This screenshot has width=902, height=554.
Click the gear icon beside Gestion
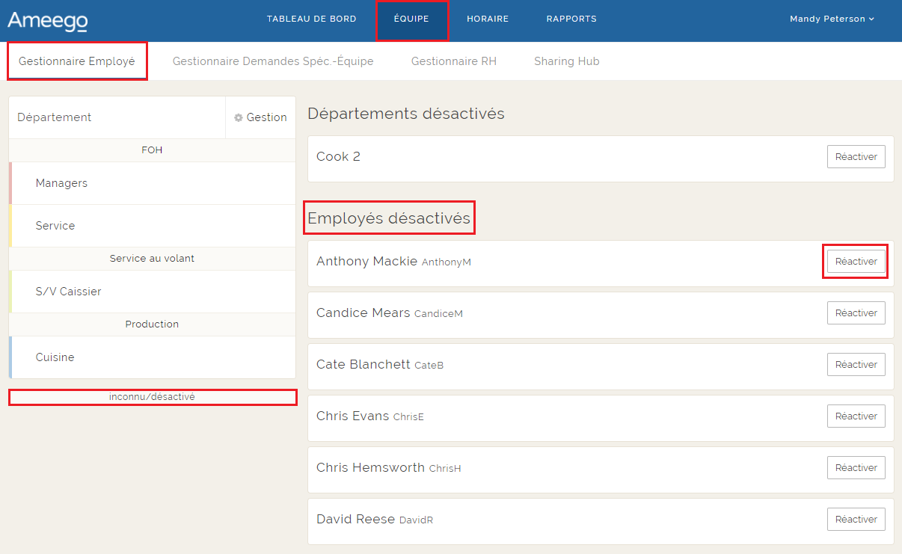click(x=239, y=117)
